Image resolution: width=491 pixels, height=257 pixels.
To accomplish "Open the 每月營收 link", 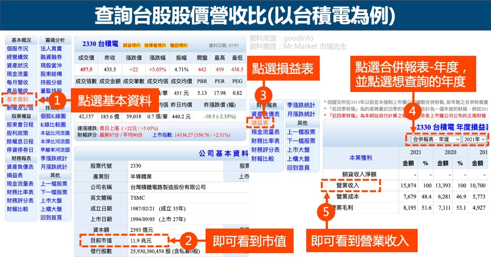I will point(18,82).
